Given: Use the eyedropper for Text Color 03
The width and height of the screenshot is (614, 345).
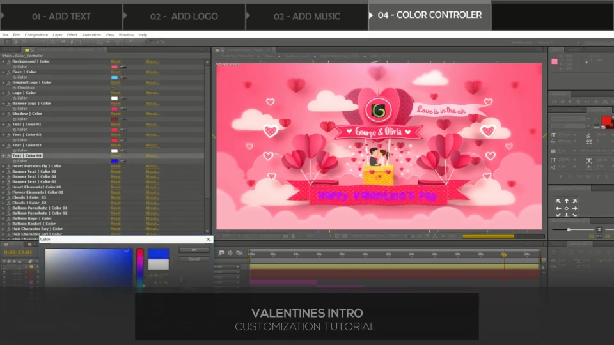Looking at the screenshot, I should click(x=123, y=151).
